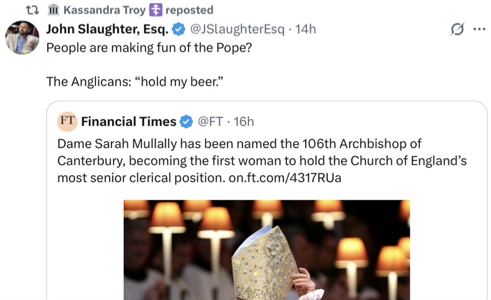Click the 16h quoted tweet timestamp
This screenshot has height=300, width=491.
click(x=244, y=121)
